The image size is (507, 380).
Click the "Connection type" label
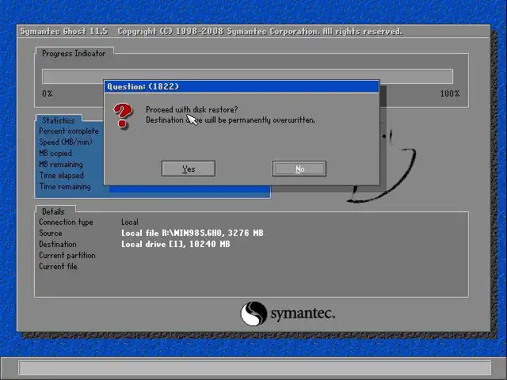click(x=66, y=222)
